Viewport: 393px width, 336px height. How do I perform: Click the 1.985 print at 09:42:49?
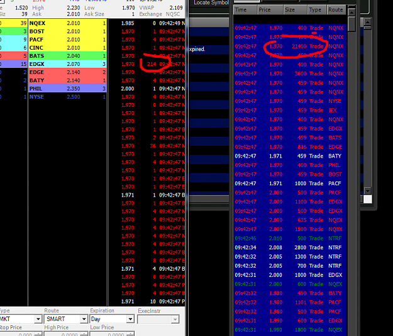(x=147, y=23)
